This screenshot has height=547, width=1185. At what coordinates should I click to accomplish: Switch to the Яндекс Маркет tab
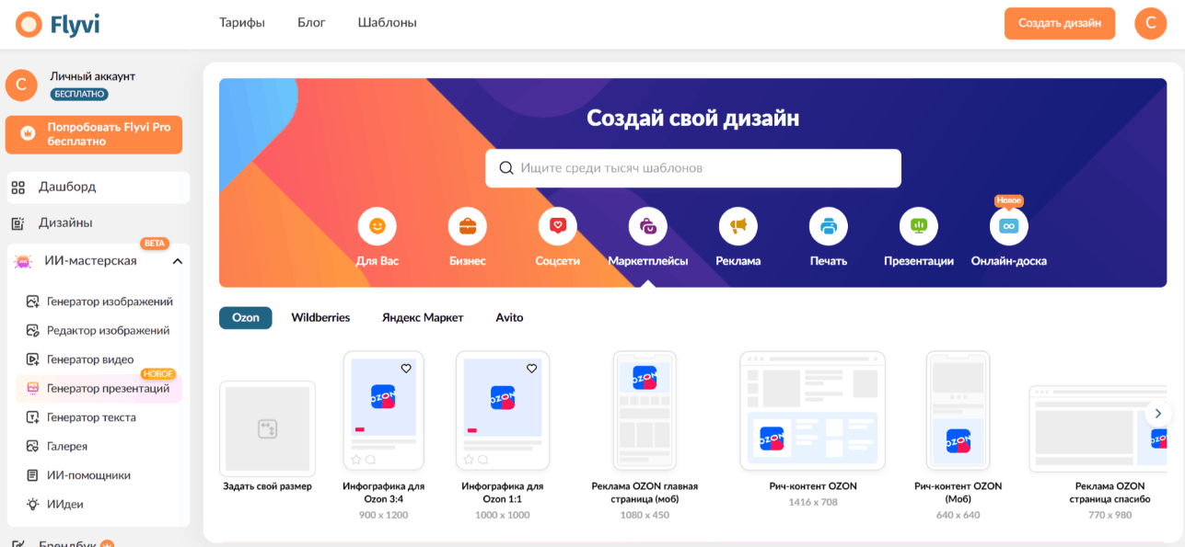(423, 318)
